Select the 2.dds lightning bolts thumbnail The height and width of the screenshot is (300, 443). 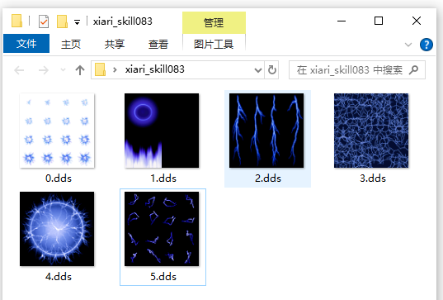tap(266, 131)
